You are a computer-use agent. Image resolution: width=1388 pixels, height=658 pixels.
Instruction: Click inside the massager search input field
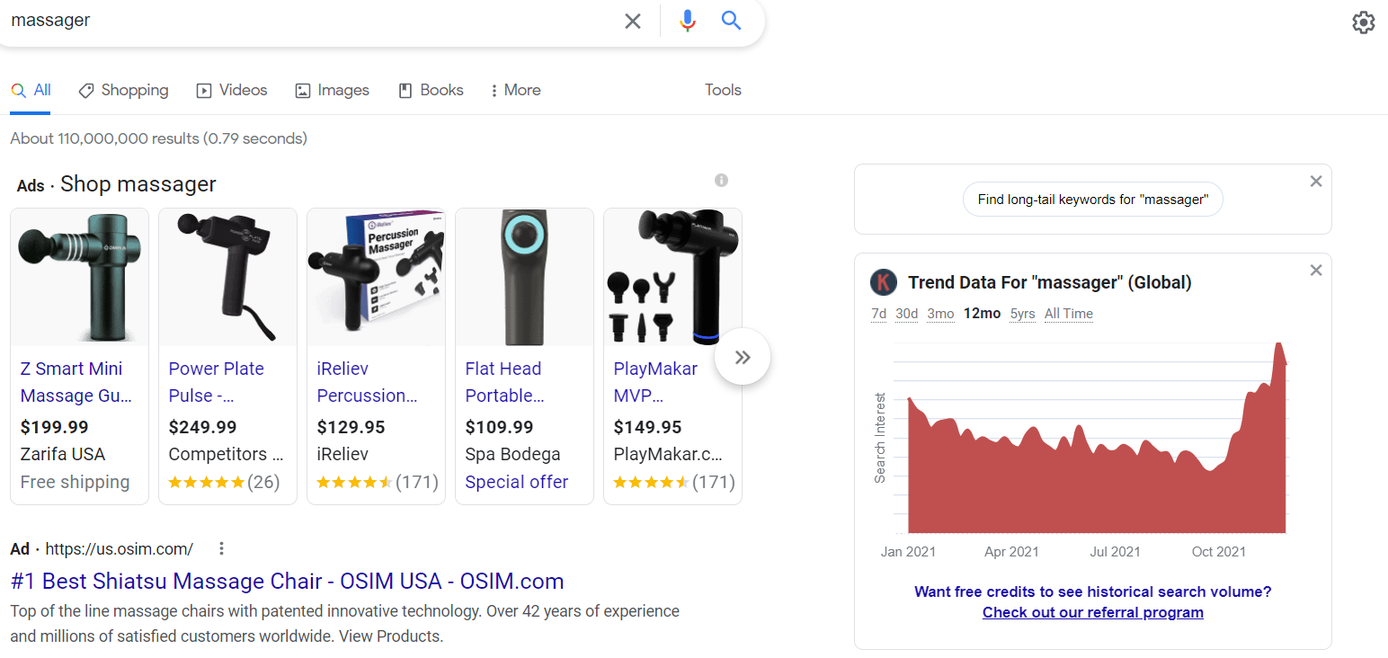click(306, 21)
